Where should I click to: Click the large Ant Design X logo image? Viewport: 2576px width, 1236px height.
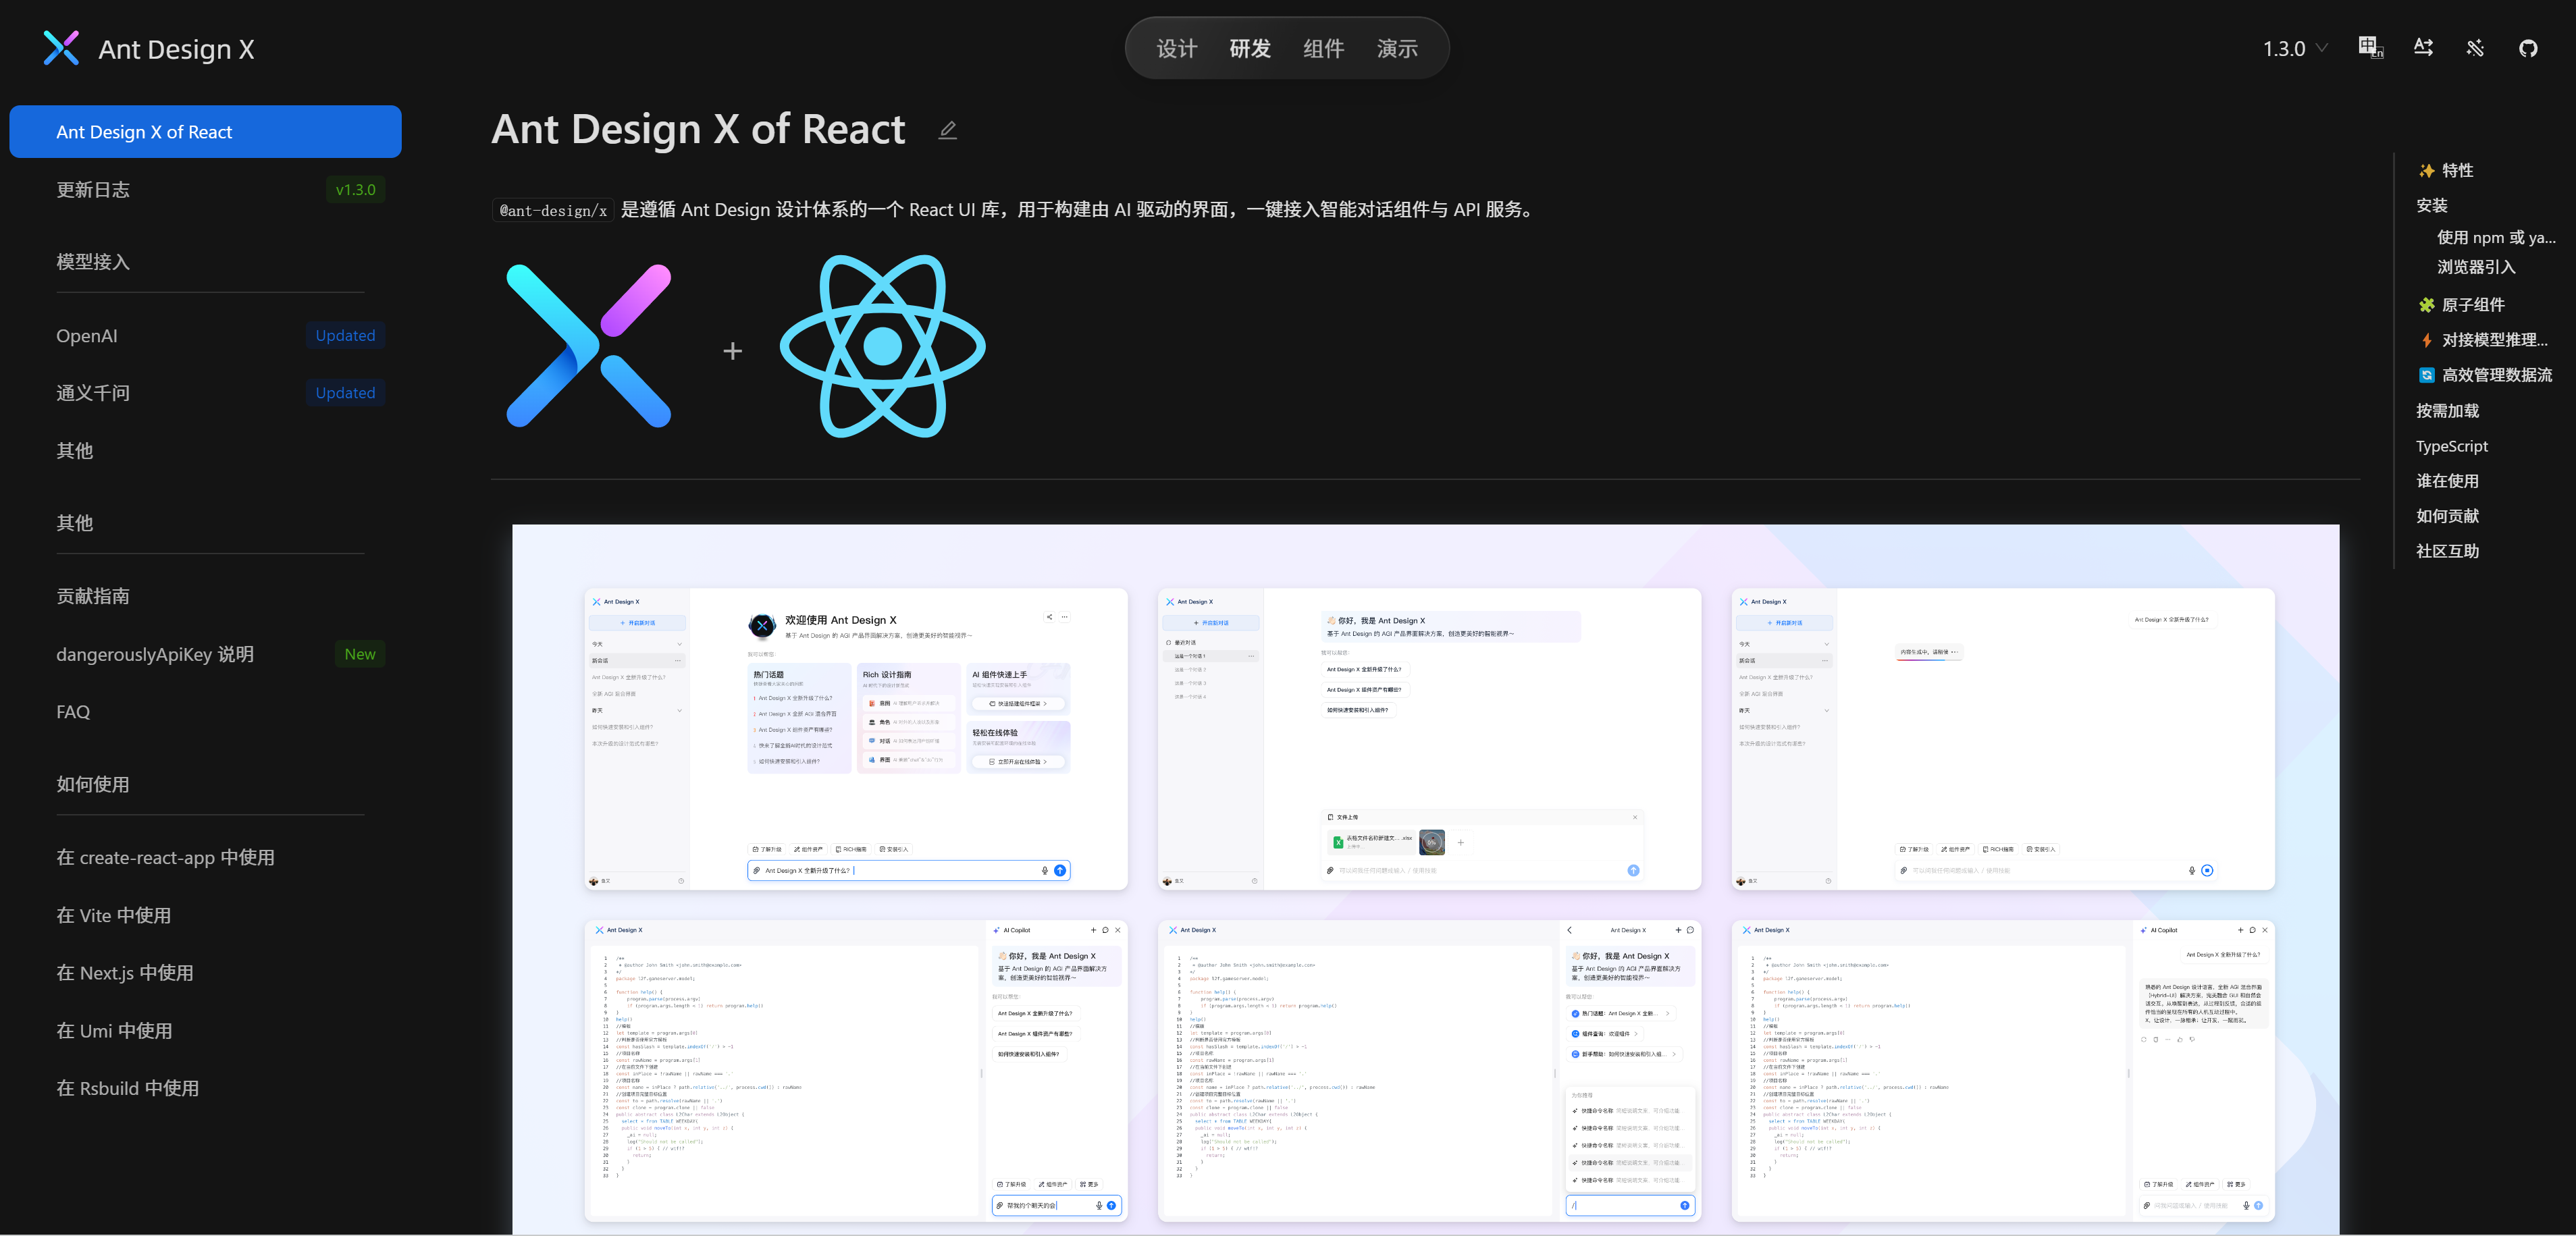(589, 346)
